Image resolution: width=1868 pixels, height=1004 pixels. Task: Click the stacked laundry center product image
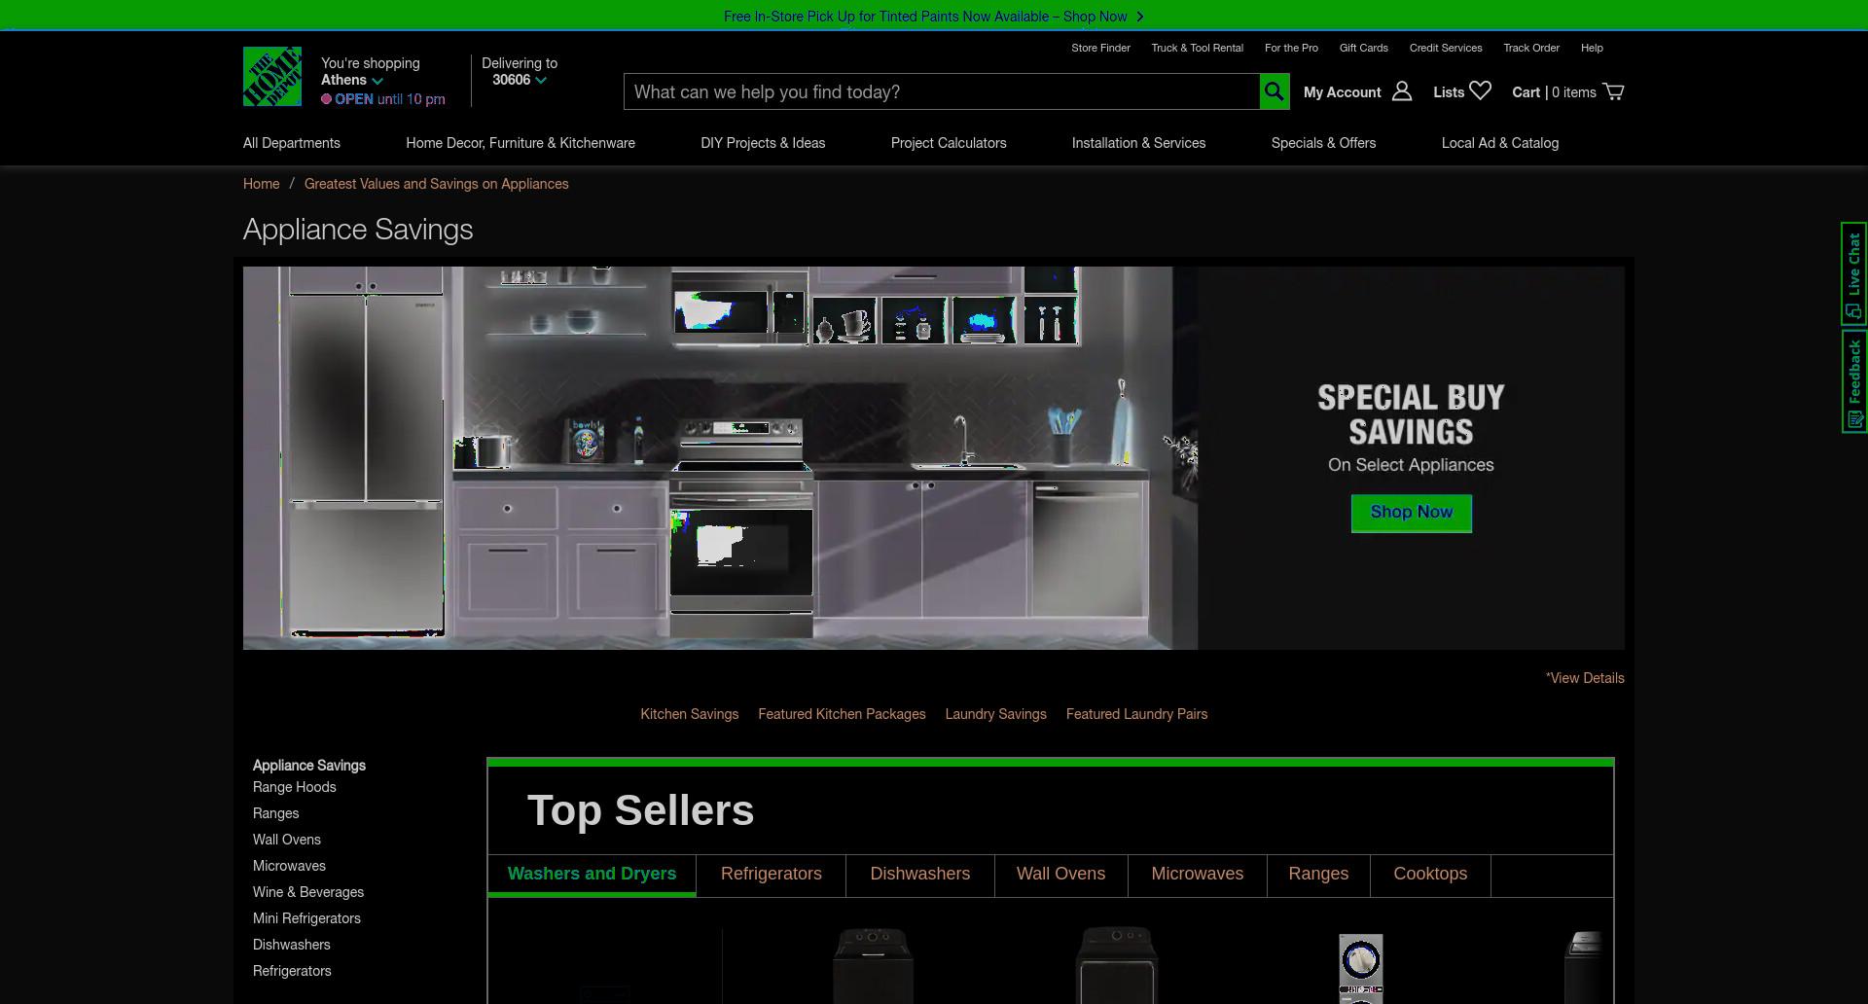1360,968
